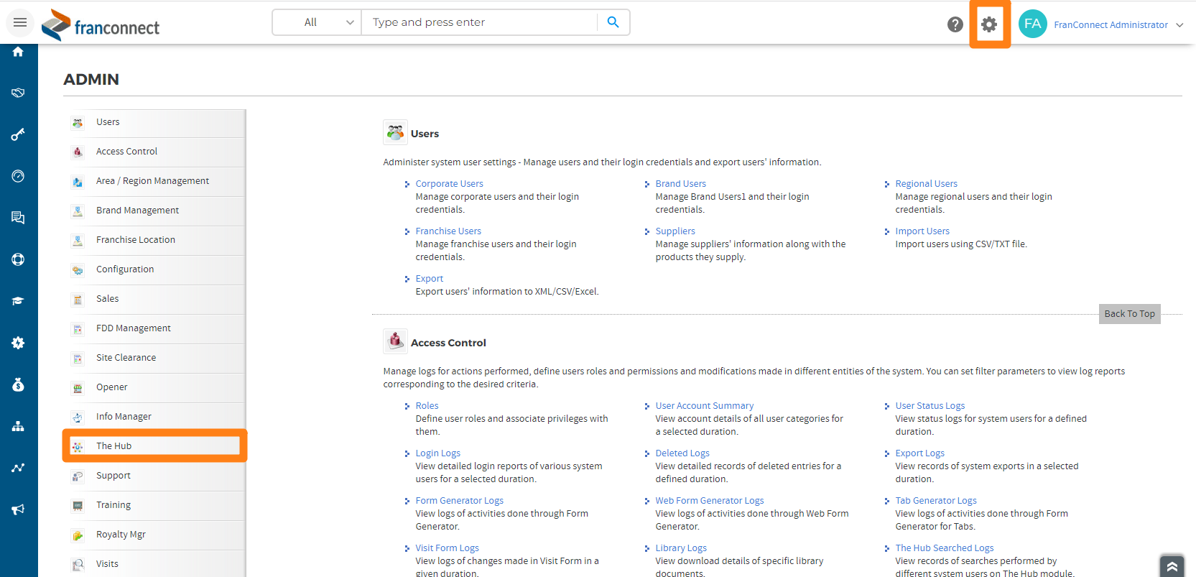Expand the All search category dropdown
This screenshot has width=1196, height=577.
coord(317,22)
